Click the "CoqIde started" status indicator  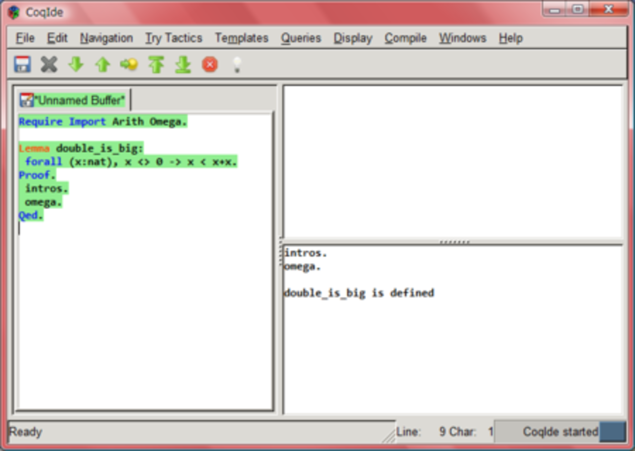[x=560, y=431]
